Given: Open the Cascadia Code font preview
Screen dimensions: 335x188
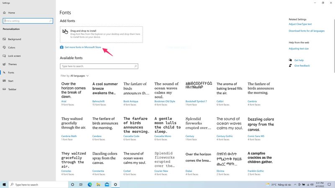Looking at the screenshot, I should click(136, 129).
